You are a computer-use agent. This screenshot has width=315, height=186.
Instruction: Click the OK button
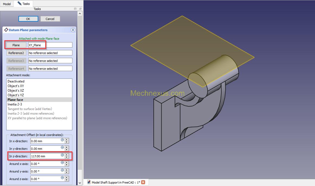[x=28, y=19]
